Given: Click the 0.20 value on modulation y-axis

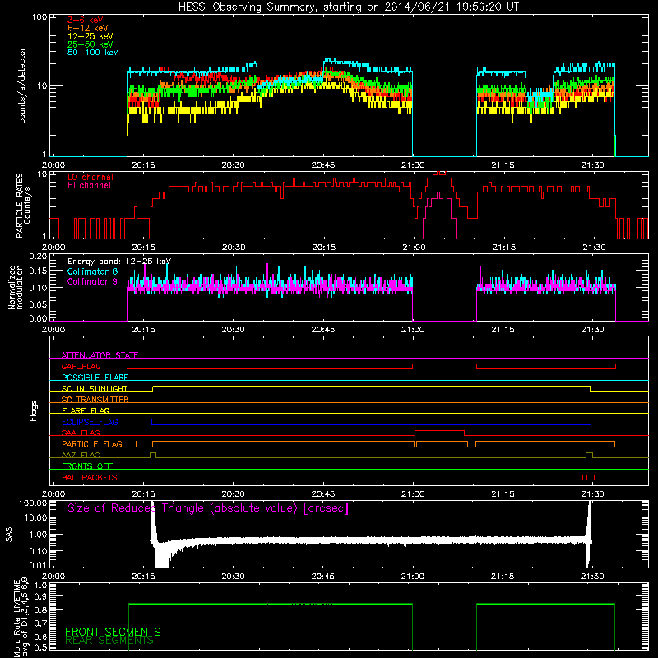Looking at the screenshot, I should [38, 256].
